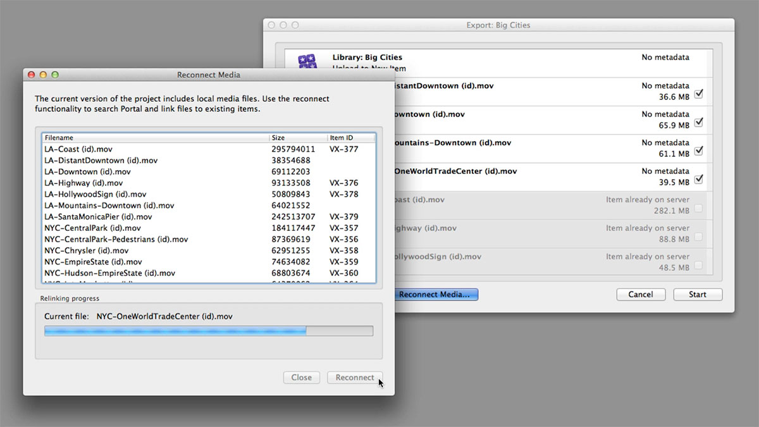Click the Item ID column header
Viewport: 759px width, 427px height.
pos(351,137)
